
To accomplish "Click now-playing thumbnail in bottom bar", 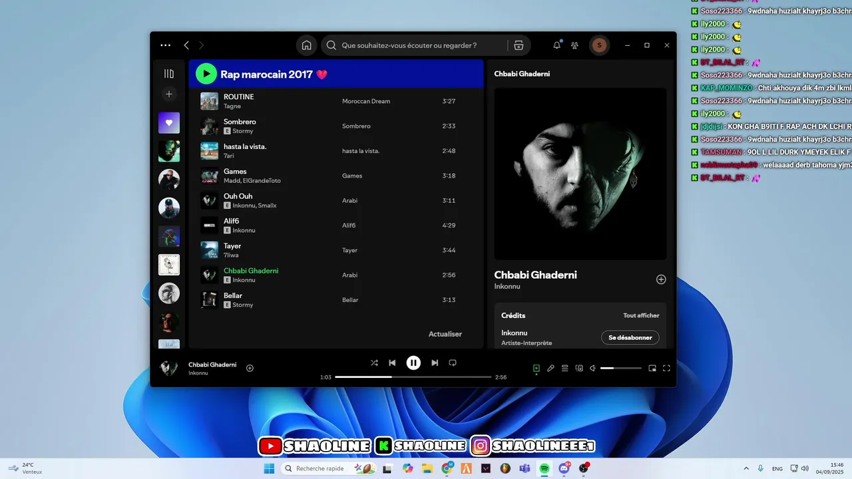I will (x=169, y=368).
